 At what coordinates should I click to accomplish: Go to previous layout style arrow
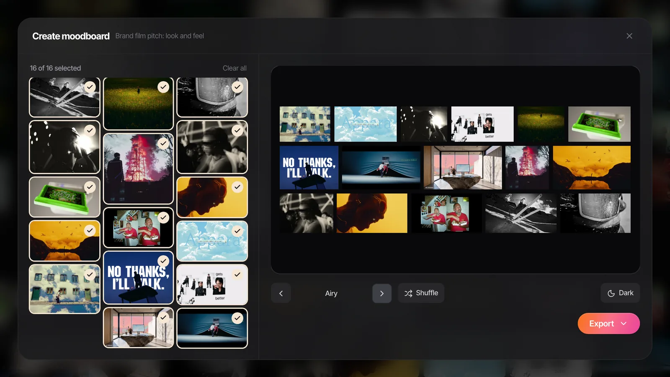(281, 293)
